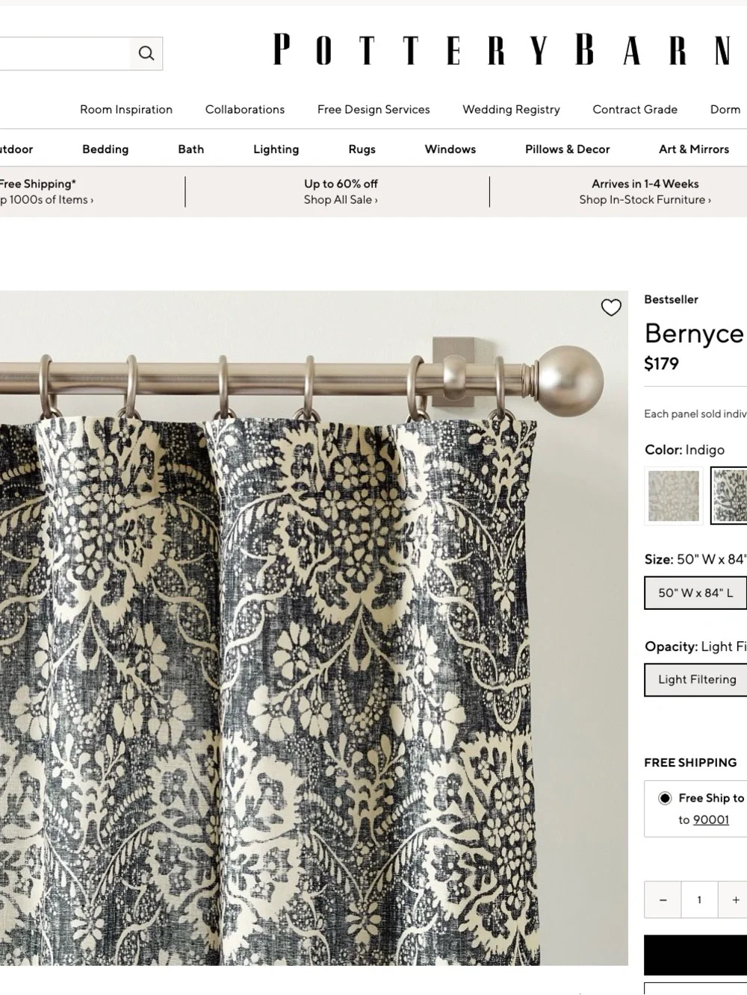Open the Pillows & Decor menu
The width and height of the screenshot is (747, 995).
pyautogui.click(x=568, y=149)
